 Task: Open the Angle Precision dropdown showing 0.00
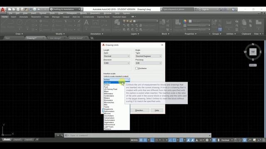point(148,63)
